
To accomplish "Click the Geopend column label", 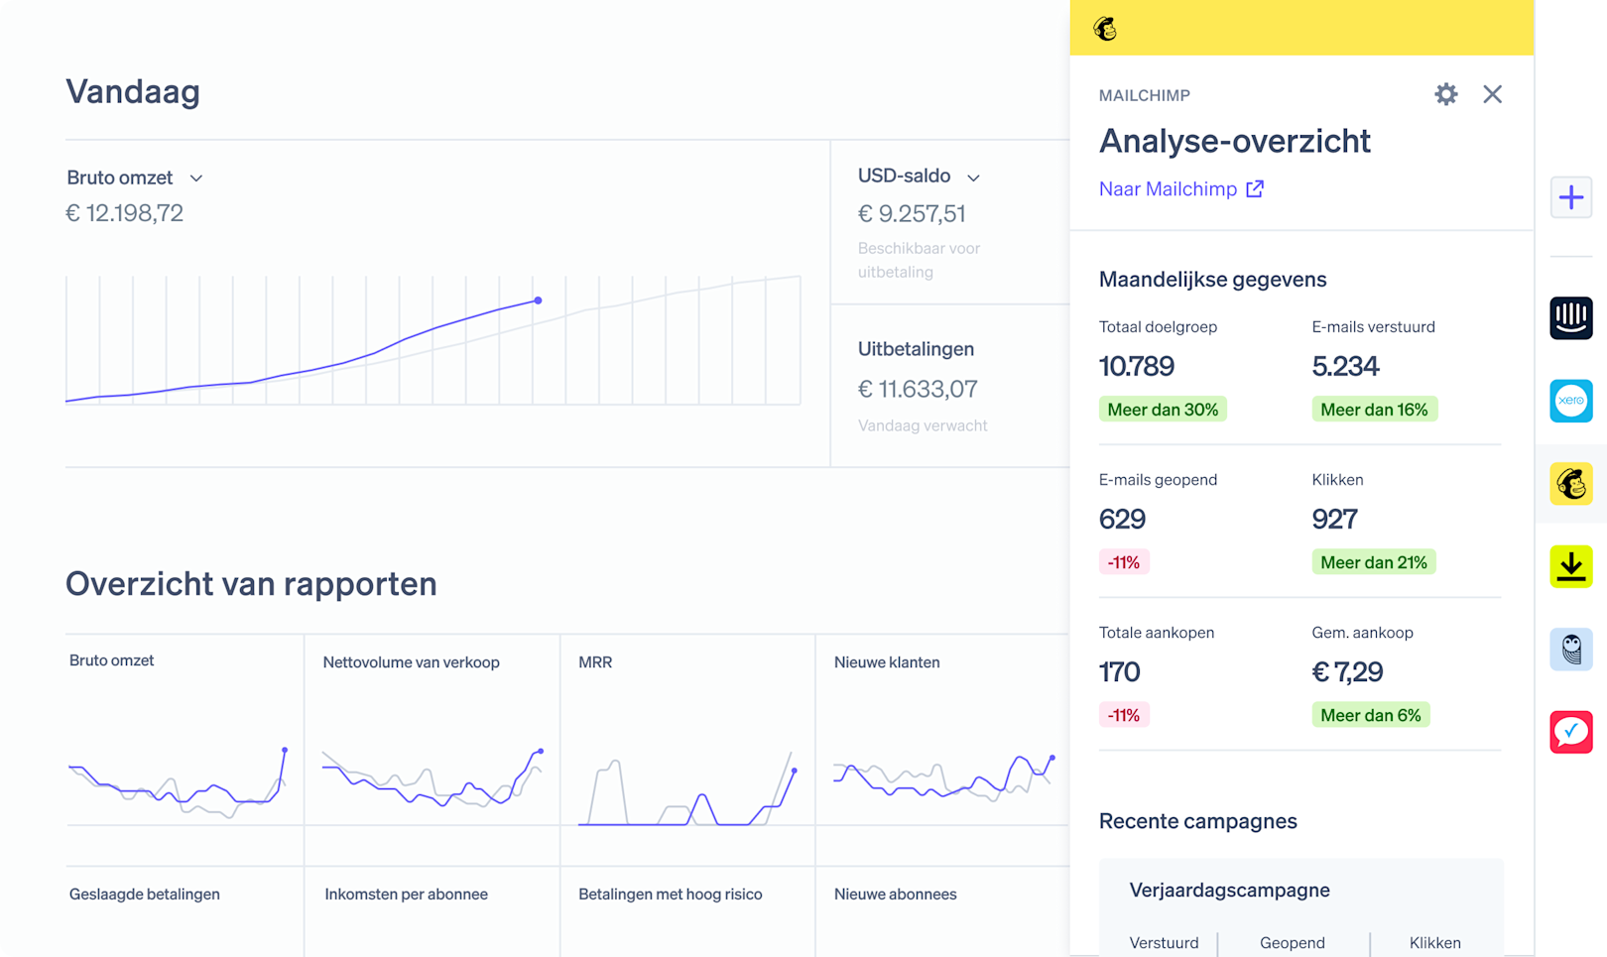I will [1293, 943].
